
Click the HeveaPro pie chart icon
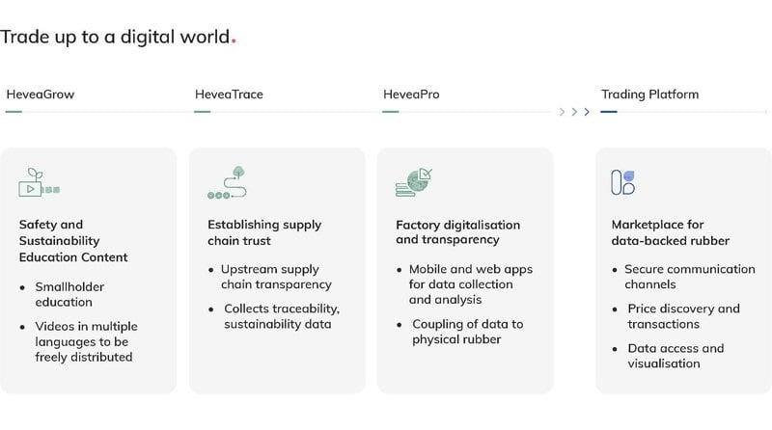[x=414, y=183]
